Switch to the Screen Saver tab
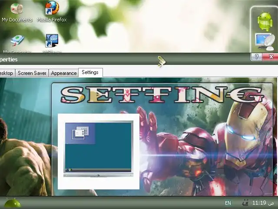Viewport: 278px width, 209px height. 32,73
